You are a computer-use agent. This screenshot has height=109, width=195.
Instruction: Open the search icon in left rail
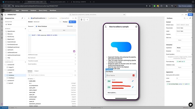pos(2,26)
